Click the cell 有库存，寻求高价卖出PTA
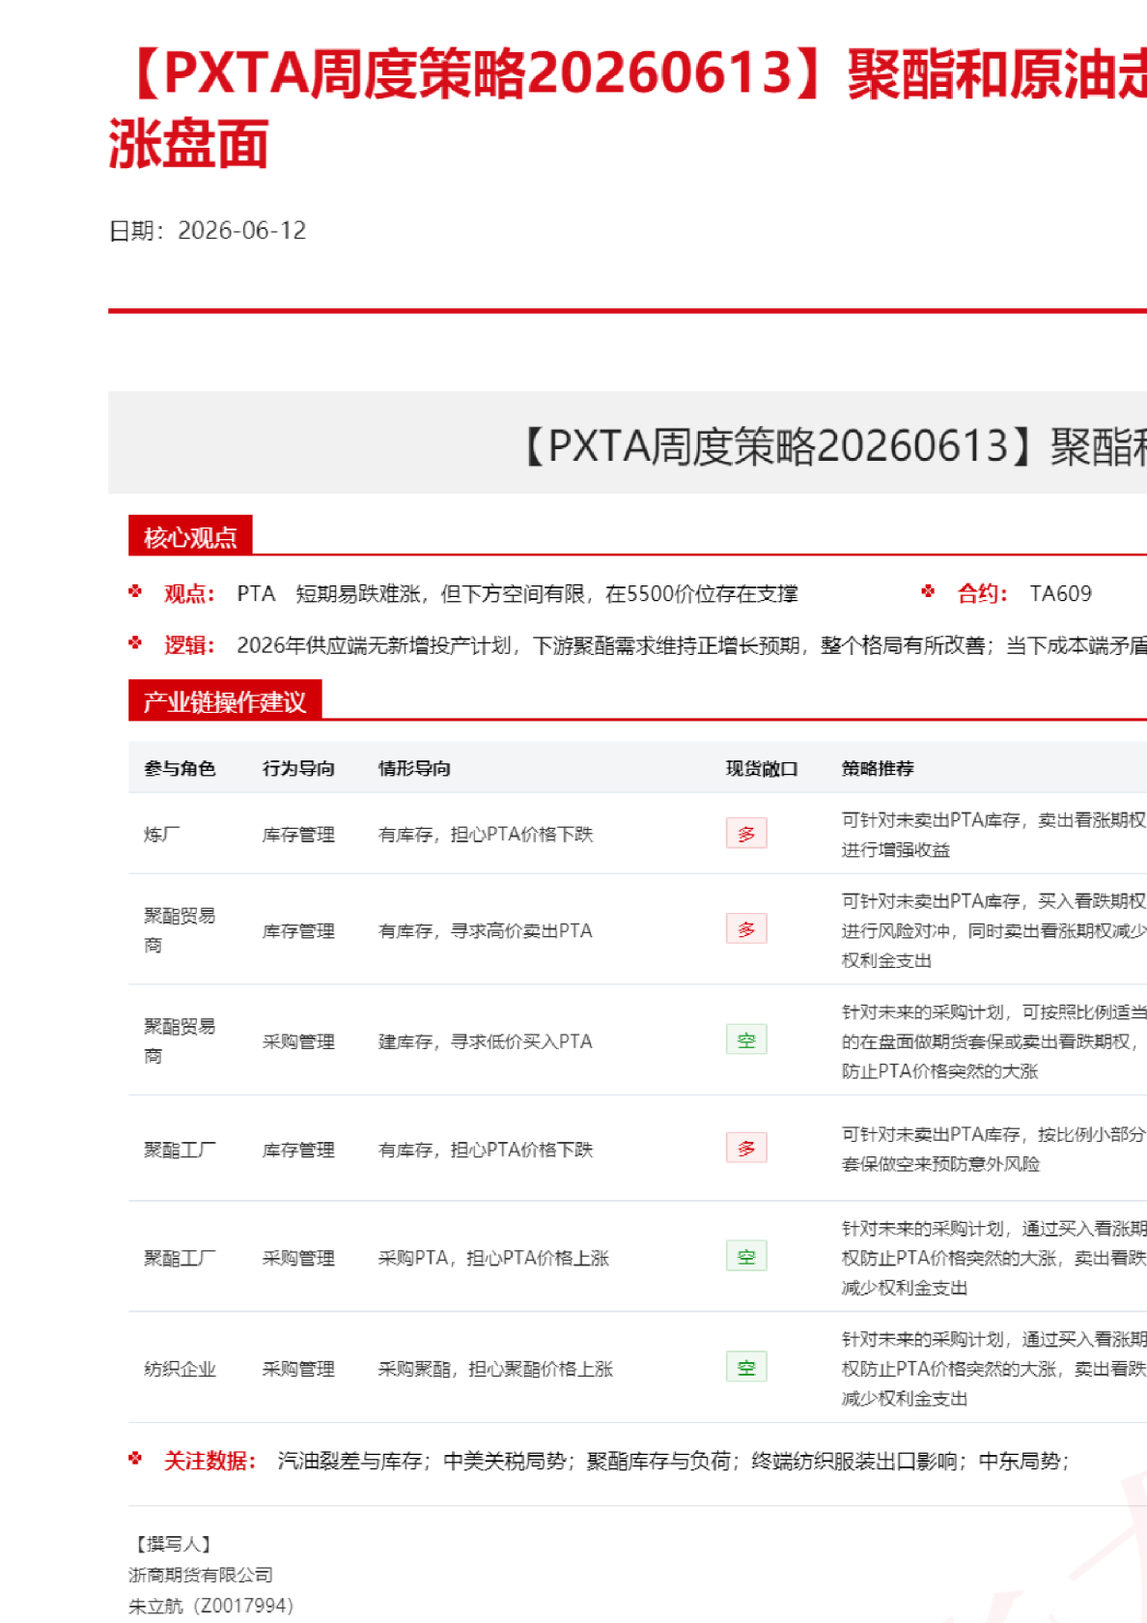The image size is (1147, 1623). pos(486,930)
